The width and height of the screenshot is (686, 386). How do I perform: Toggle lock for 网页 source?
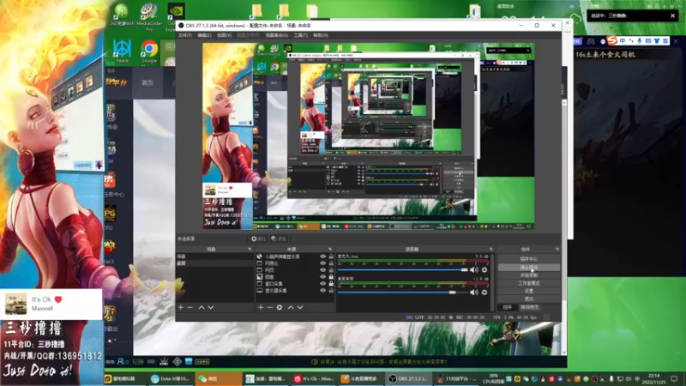coord(331,270)
